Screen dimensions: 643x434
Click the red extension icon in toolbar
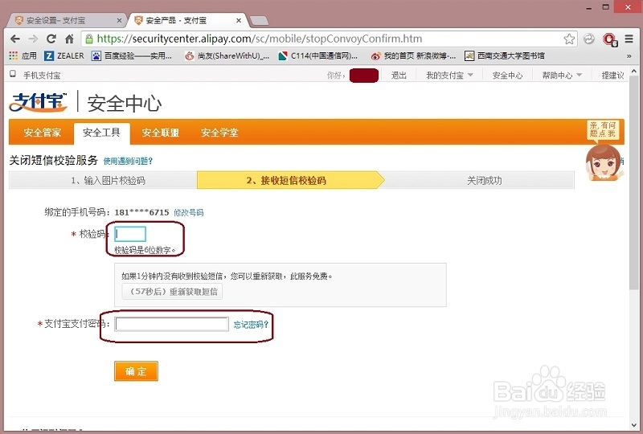[610, 39]
